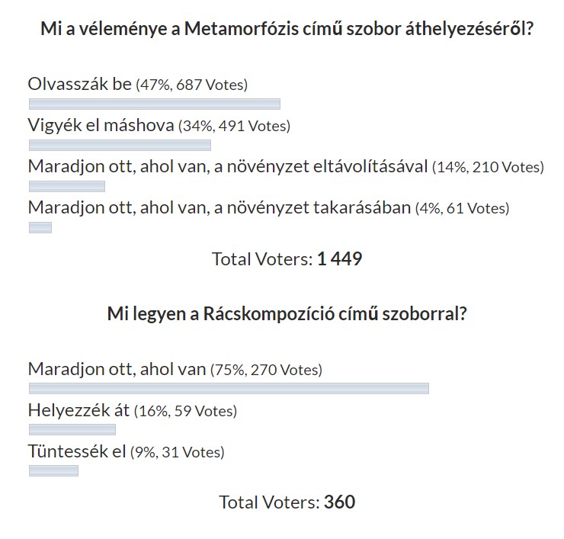Click the 'Vigyék el máshova' result bar

120,146
